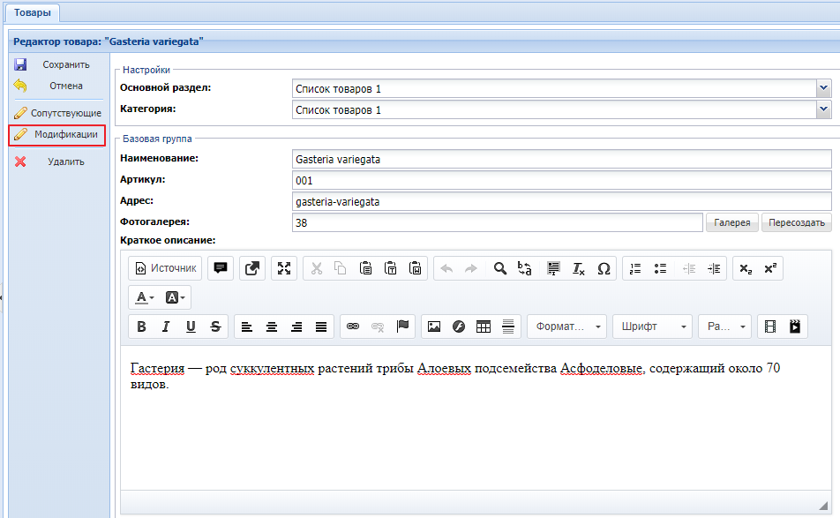Open the text color picker
The width and height of the screenshot is (840, 518).
coord(145,297)
